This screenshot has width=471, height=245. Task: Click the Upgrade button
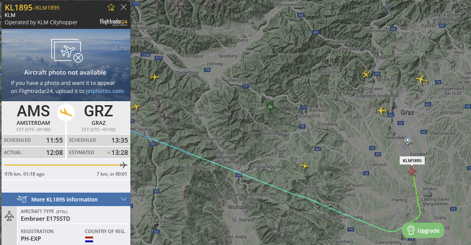coord(423,230)
